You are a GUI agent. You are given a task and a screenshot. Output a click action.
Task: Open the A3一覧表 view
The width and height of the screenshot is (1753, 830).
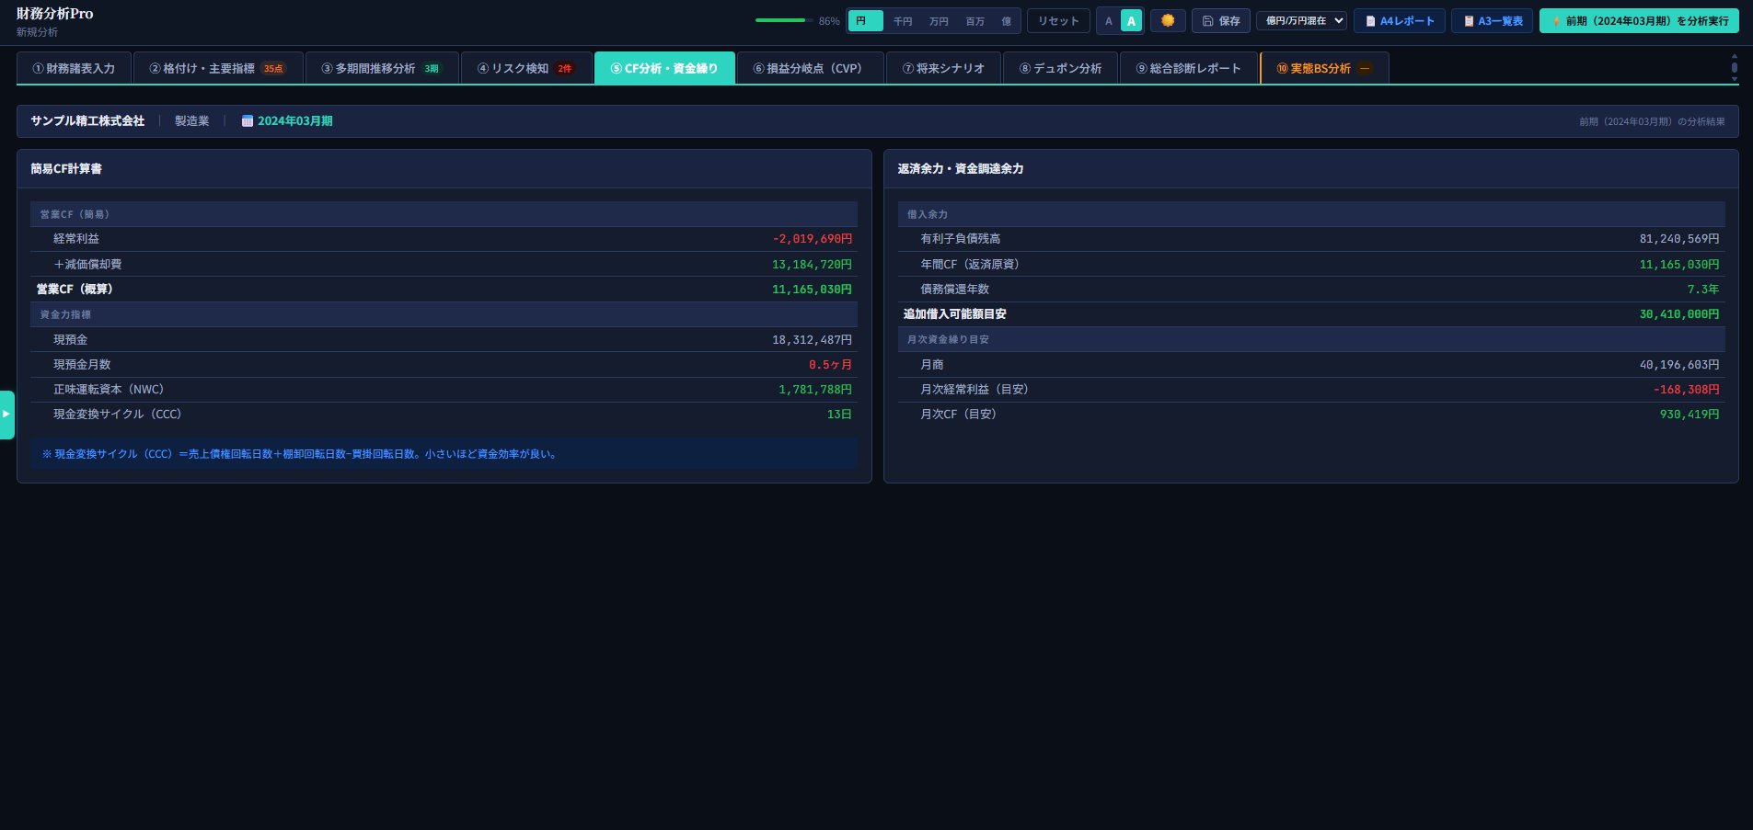tap(1493, 21)
